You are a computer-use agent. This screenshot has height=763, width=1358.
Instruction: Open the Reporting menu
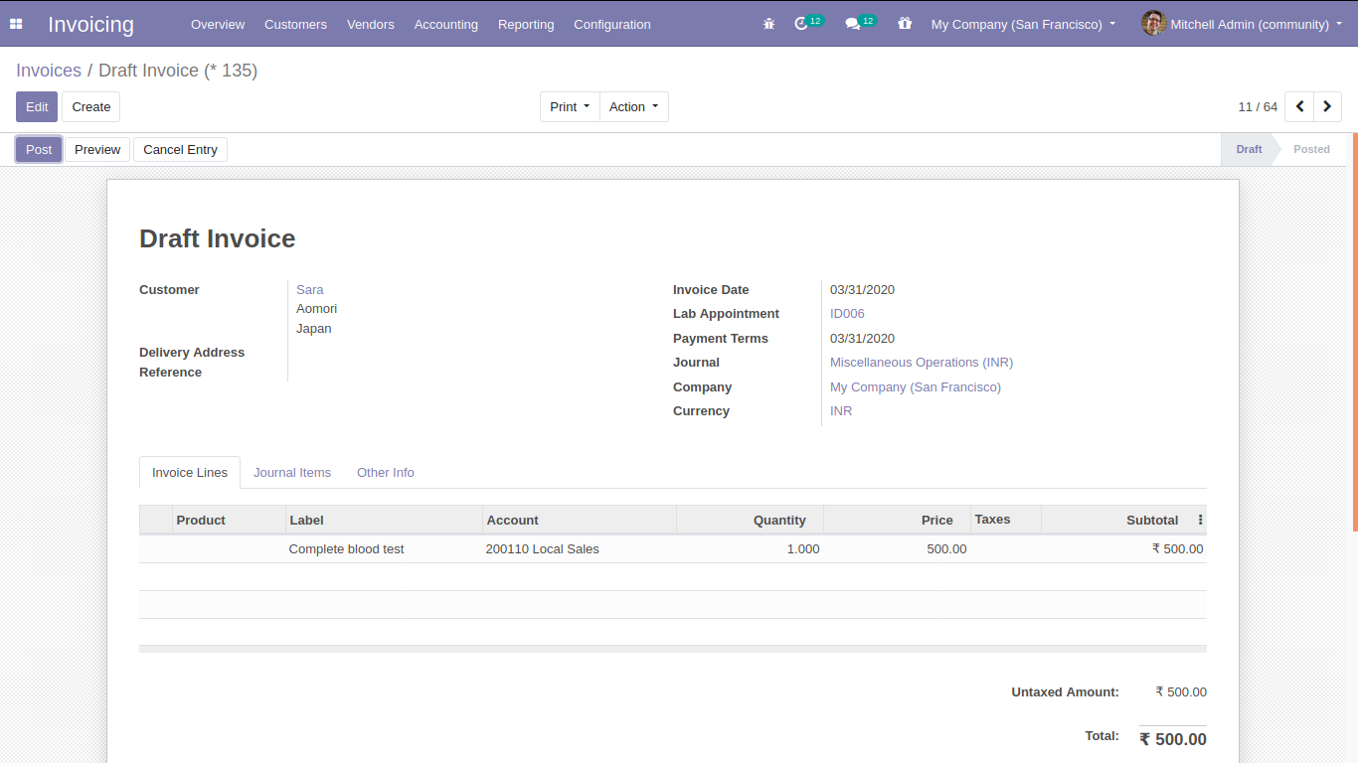pos(526,24)
